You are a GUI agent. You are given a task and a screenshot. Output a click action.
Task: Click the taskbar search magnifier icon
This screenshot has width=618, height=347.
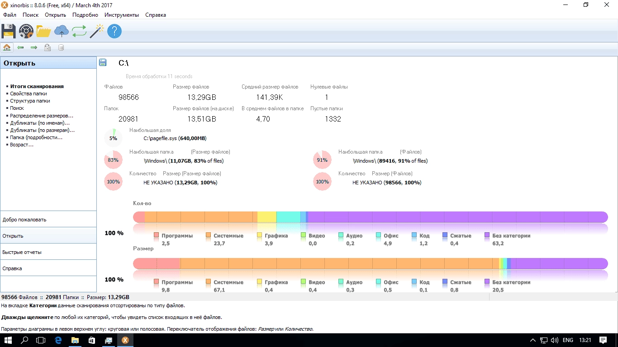[x=25, y=340]
